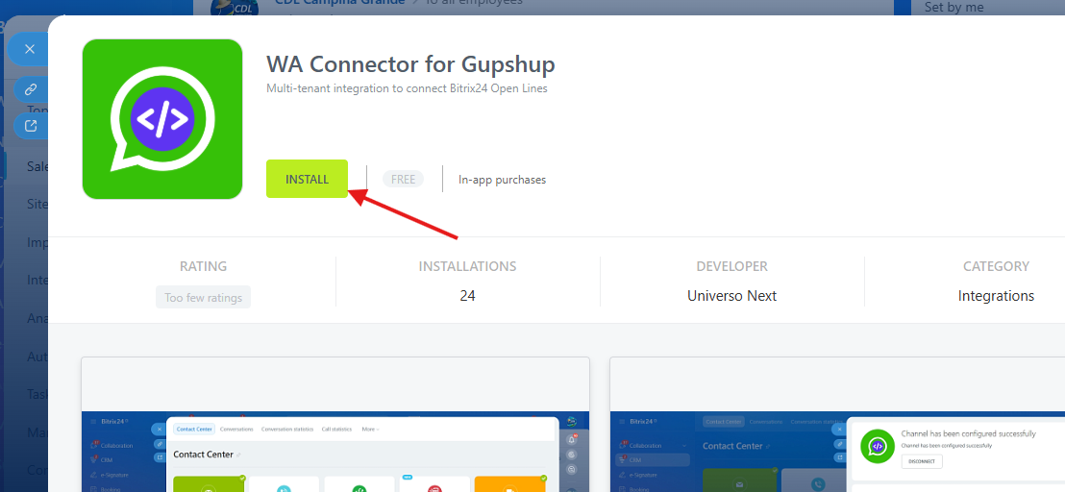Screen dimensions: 1065x492
Task: Close the app detail slider panel
Action: tap(29, 49)
